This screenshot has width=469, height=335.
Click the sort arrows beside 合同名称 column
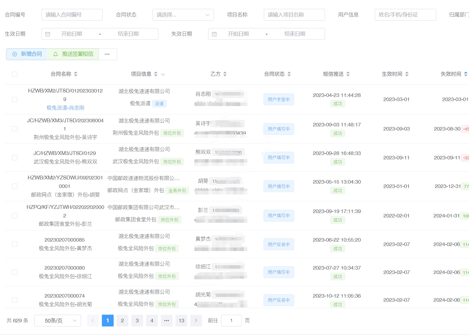pyautogui.click(x=76, y=74)
